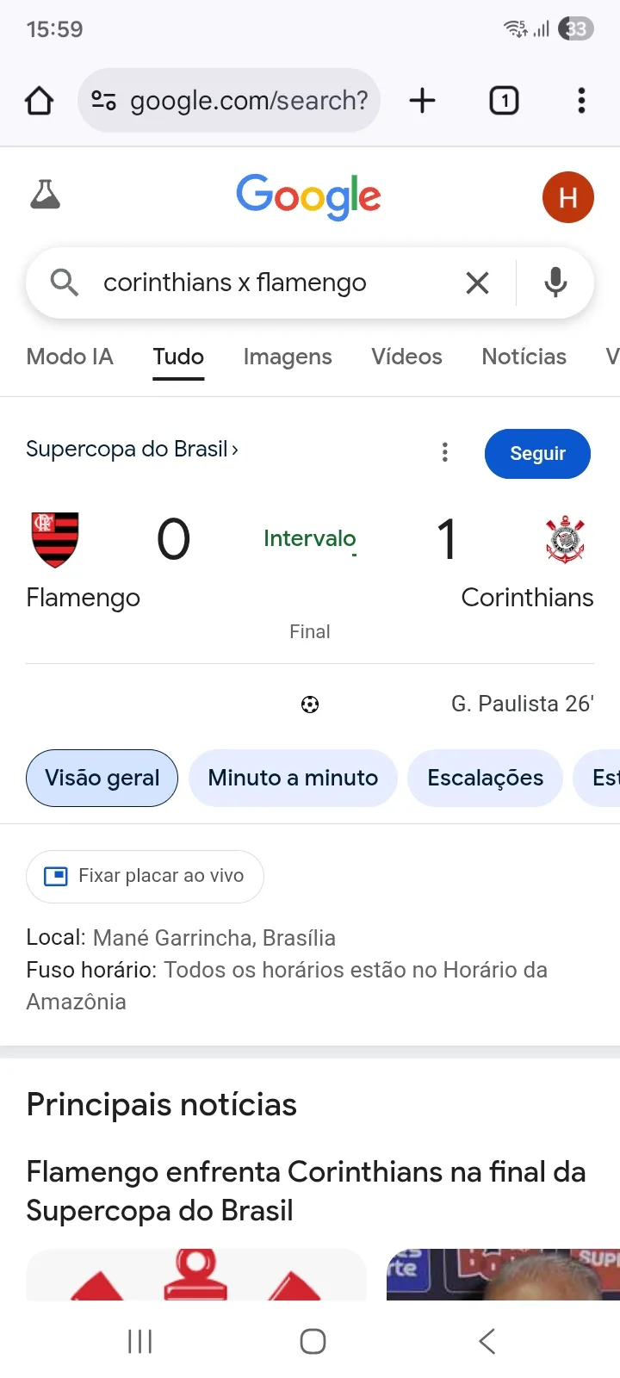Open the tab switcher

tap(504, 101)
